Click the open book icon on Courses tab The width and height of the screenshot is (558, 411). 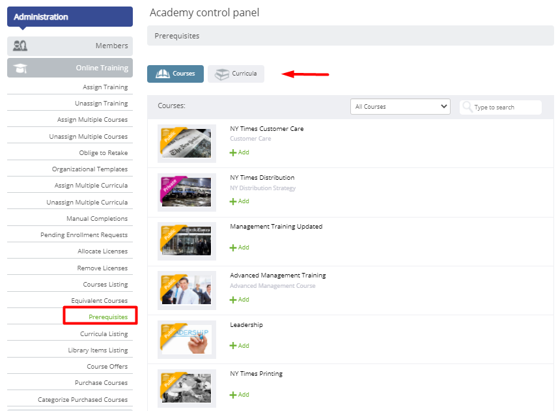tap(163, 74)
